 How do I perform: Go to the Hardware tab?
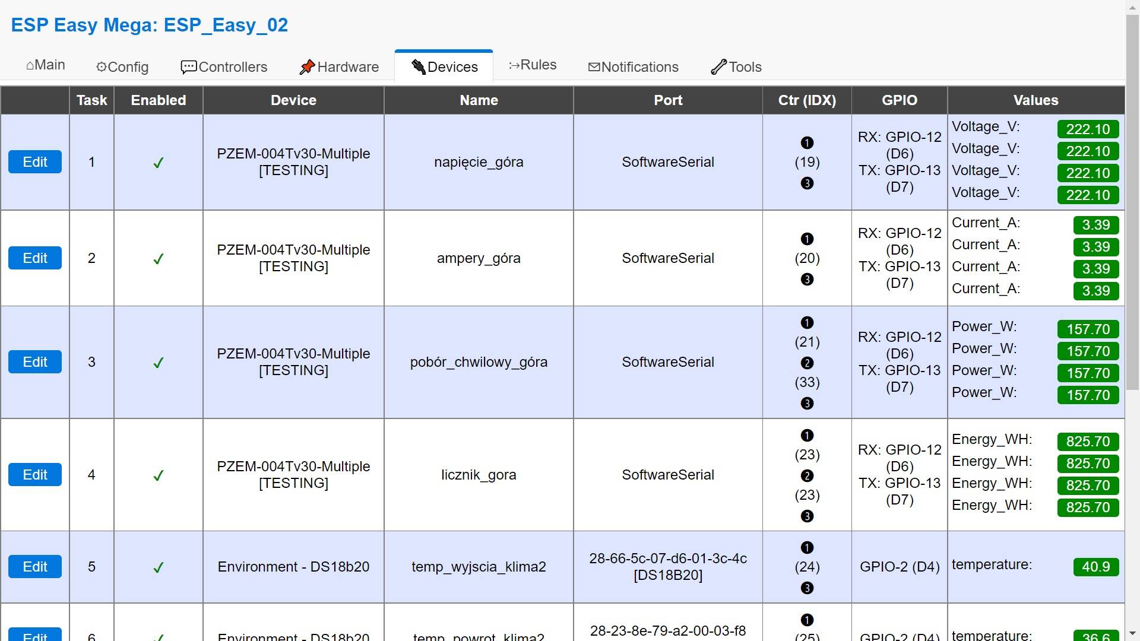pyautogui.click(x=339, y=67)
